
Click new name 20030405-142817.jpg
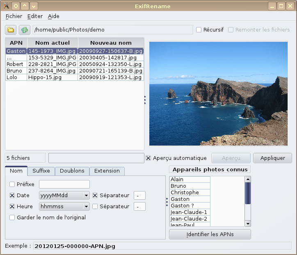[111, 58]
